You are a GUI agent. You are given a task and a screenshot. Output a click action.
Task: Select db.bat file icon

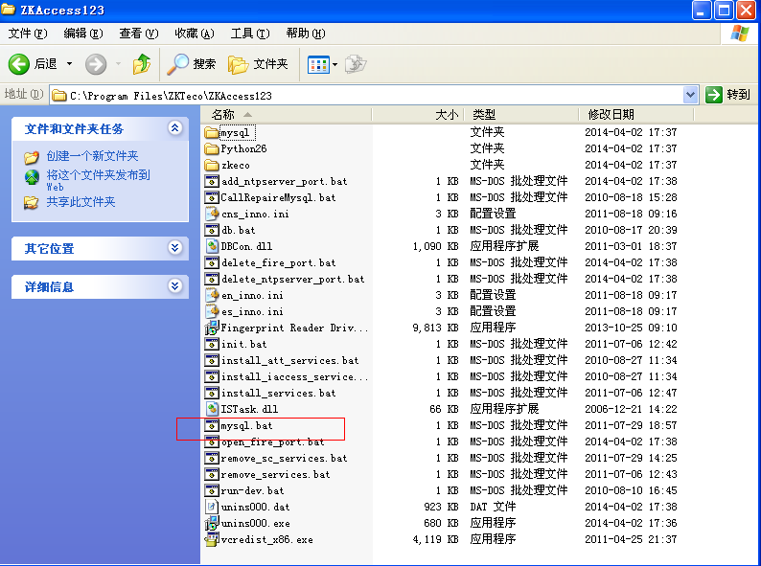click(x=212, y=230)
